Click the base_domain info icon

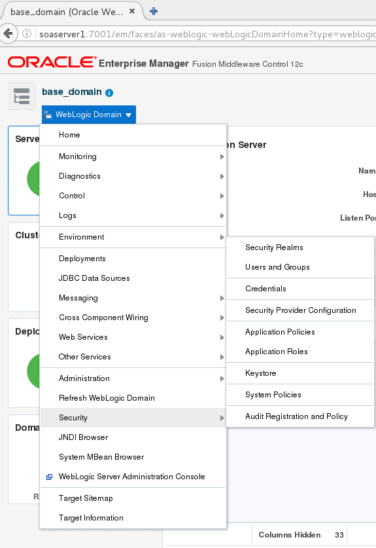109,92
